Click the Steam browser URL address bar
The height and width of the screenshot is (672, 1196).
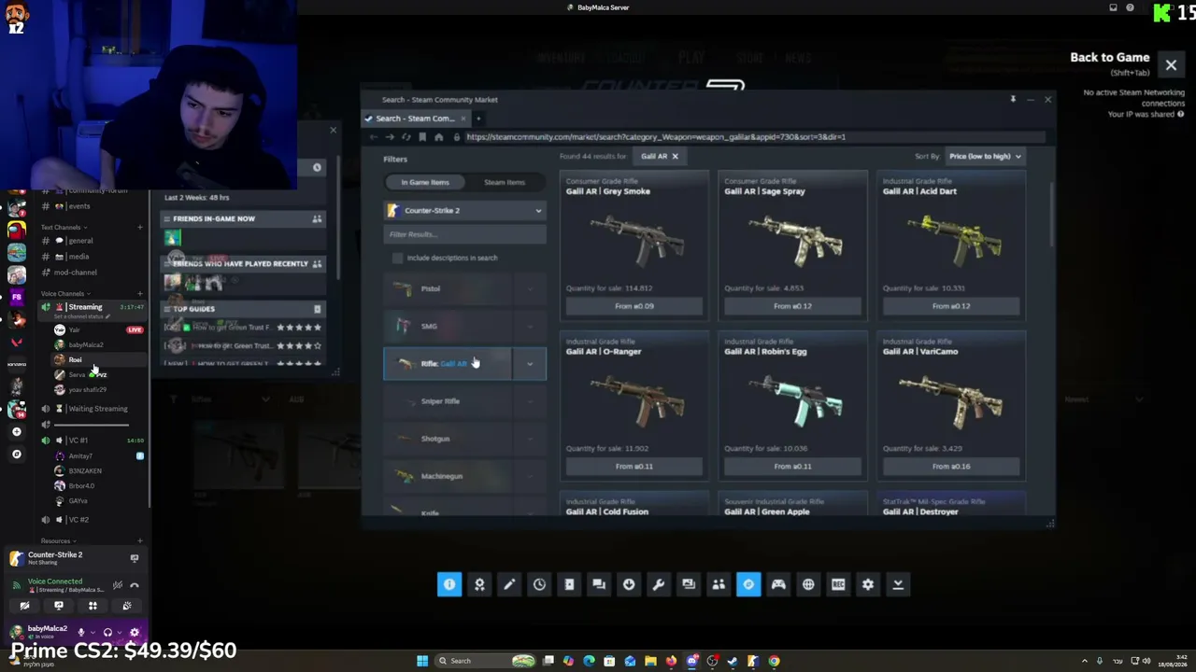coord(754,137)
